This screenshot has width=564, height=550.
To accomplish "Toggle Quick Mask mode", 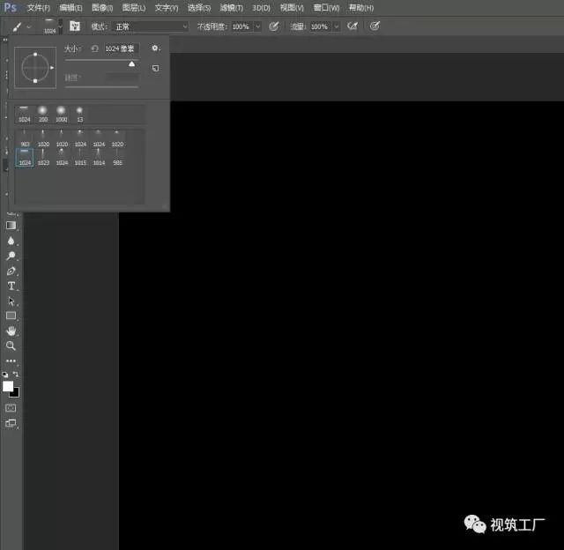I will tap(11, 408).
